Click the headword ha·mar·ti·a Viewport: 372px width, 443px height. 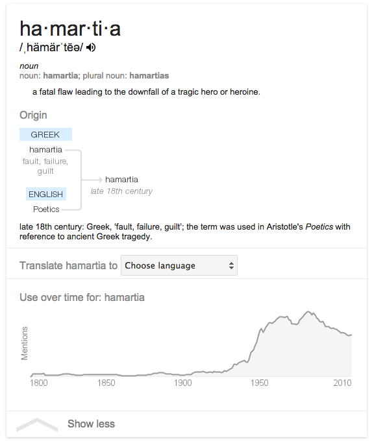pos(70,29)
